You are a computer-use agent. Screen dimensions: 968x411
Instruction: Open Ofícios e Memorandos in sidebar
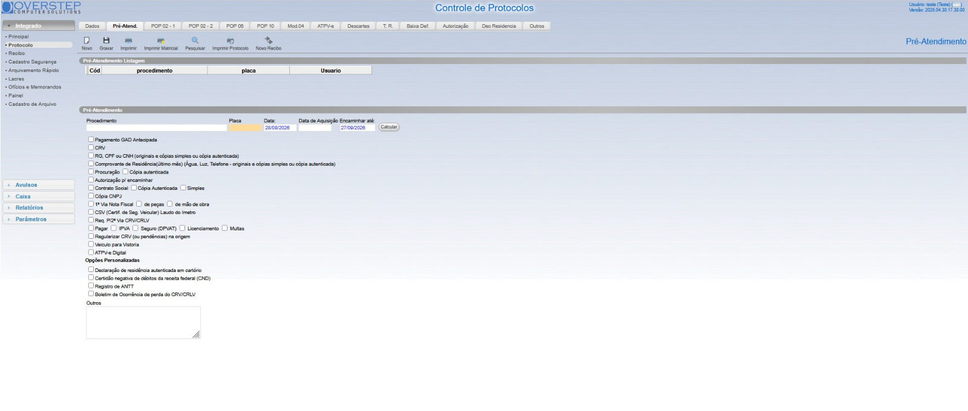34,87
